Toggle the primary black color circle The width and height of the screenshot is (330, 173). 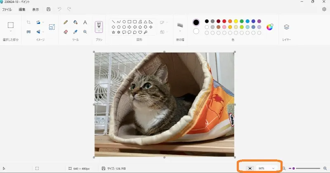196,22
